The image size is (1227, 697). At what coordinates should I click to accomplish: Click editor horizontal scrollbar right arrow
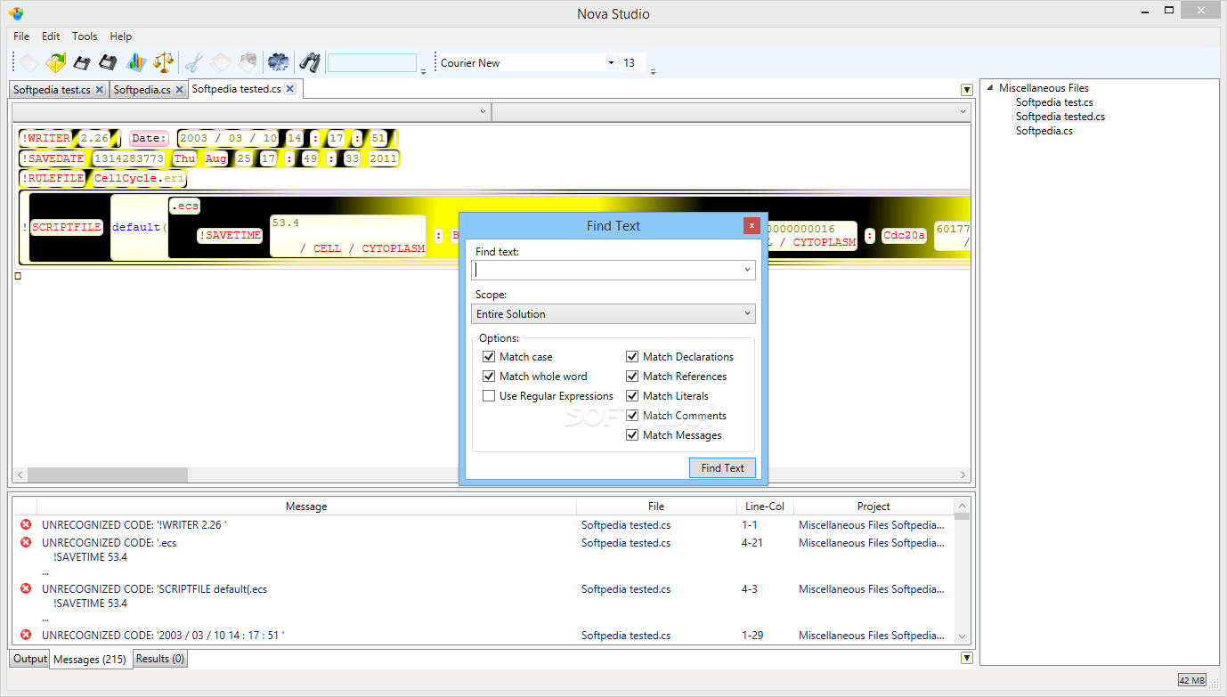point(963,475)
